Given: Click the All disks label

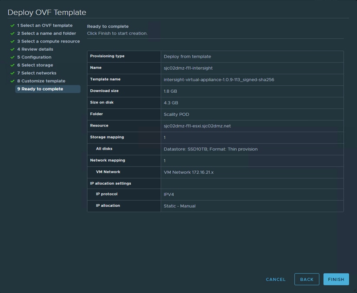Looking at the screenshot, I should [104, 149].
